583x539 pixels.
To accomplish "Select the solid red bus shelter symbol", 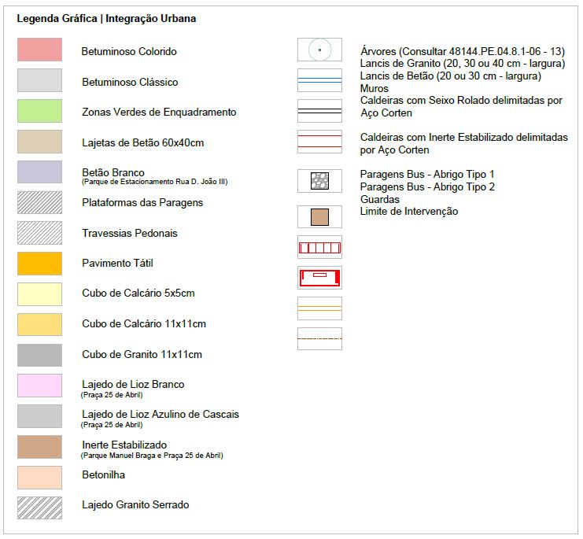I will (319, 278).
